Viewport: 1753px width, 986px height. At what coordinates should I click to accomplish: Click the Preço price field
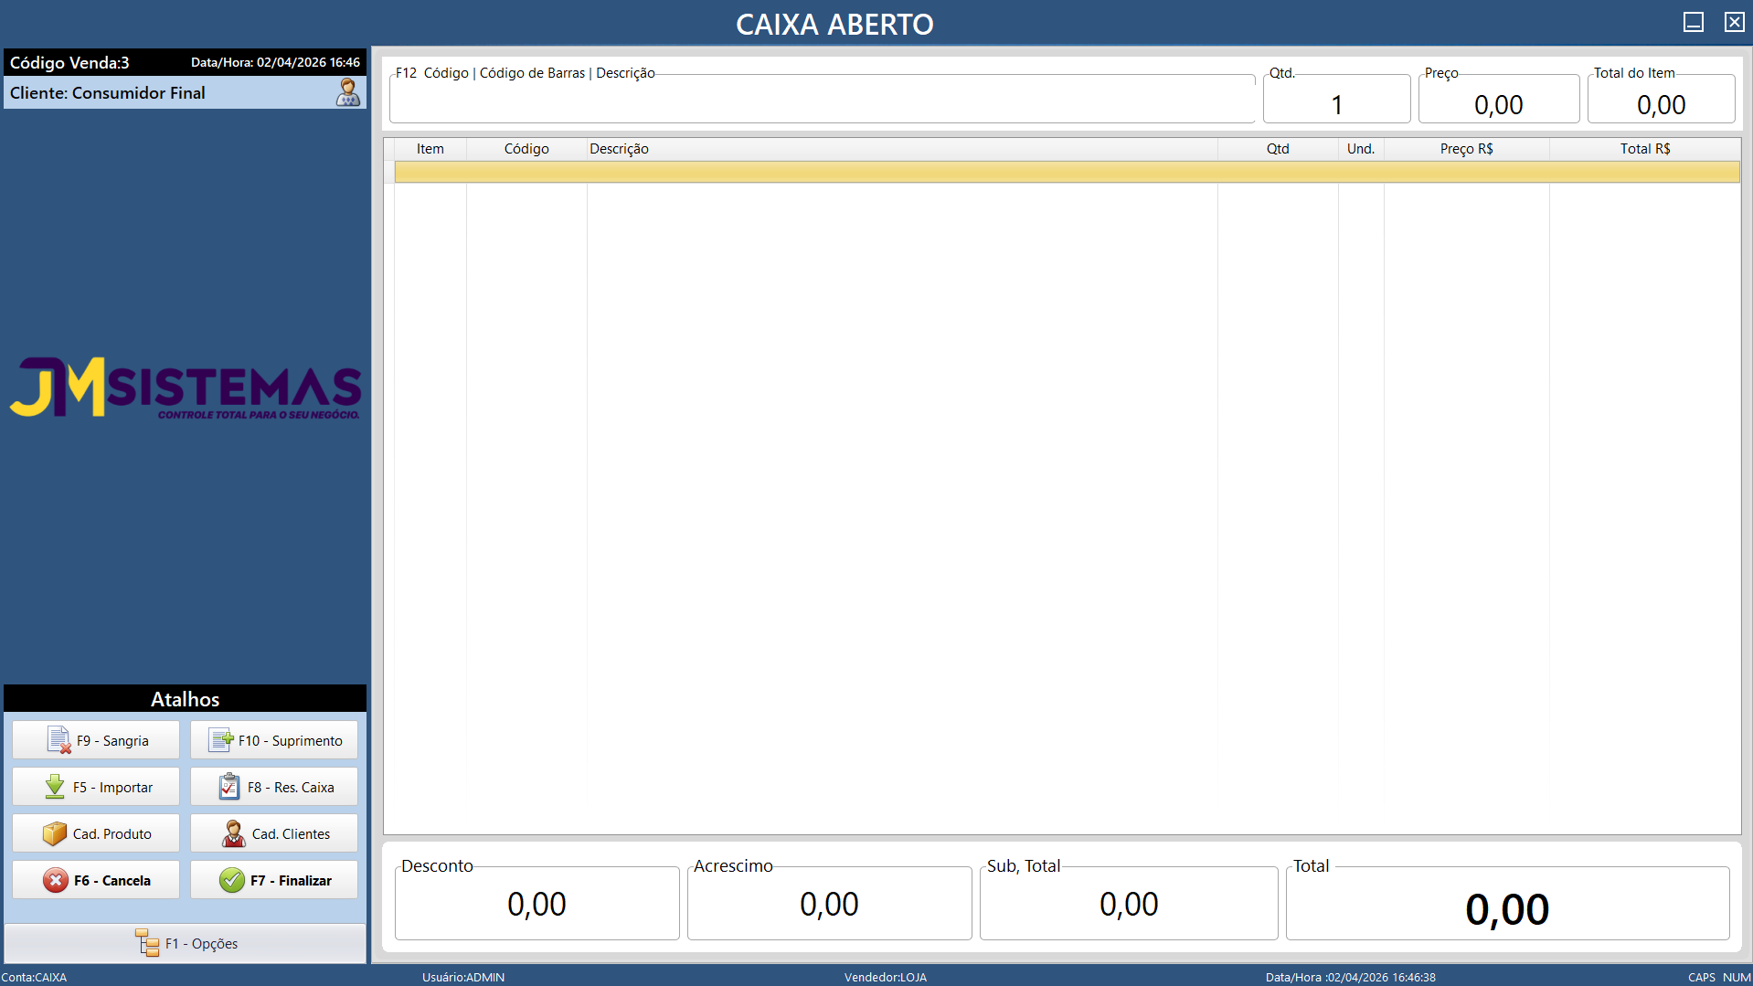(x=1498, y=104)
